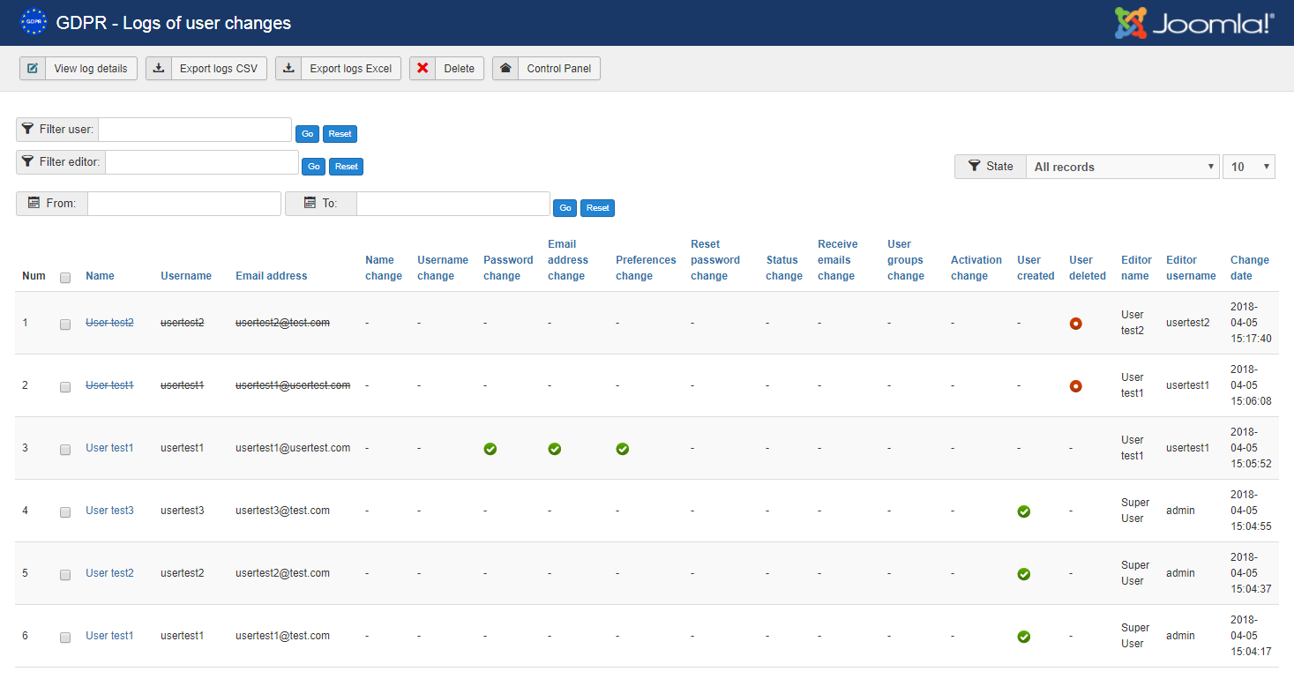Check the checkbox for User test3 row
Viewport: 1294px width, 679px height.
[x=65, y=512]
